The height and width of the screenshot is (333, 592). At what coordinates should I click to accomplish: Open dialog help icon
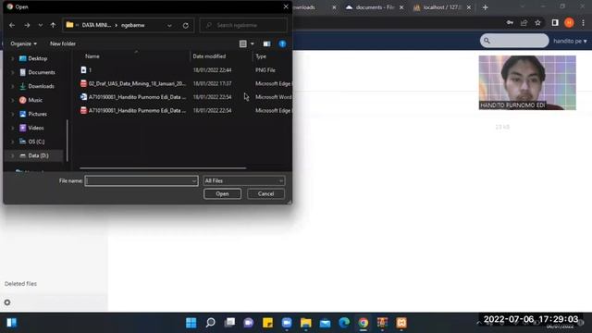282,43
